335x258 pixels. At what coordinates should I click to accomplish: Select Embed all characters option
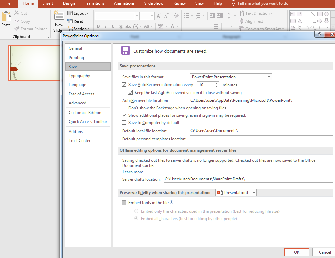pos(136,218)
